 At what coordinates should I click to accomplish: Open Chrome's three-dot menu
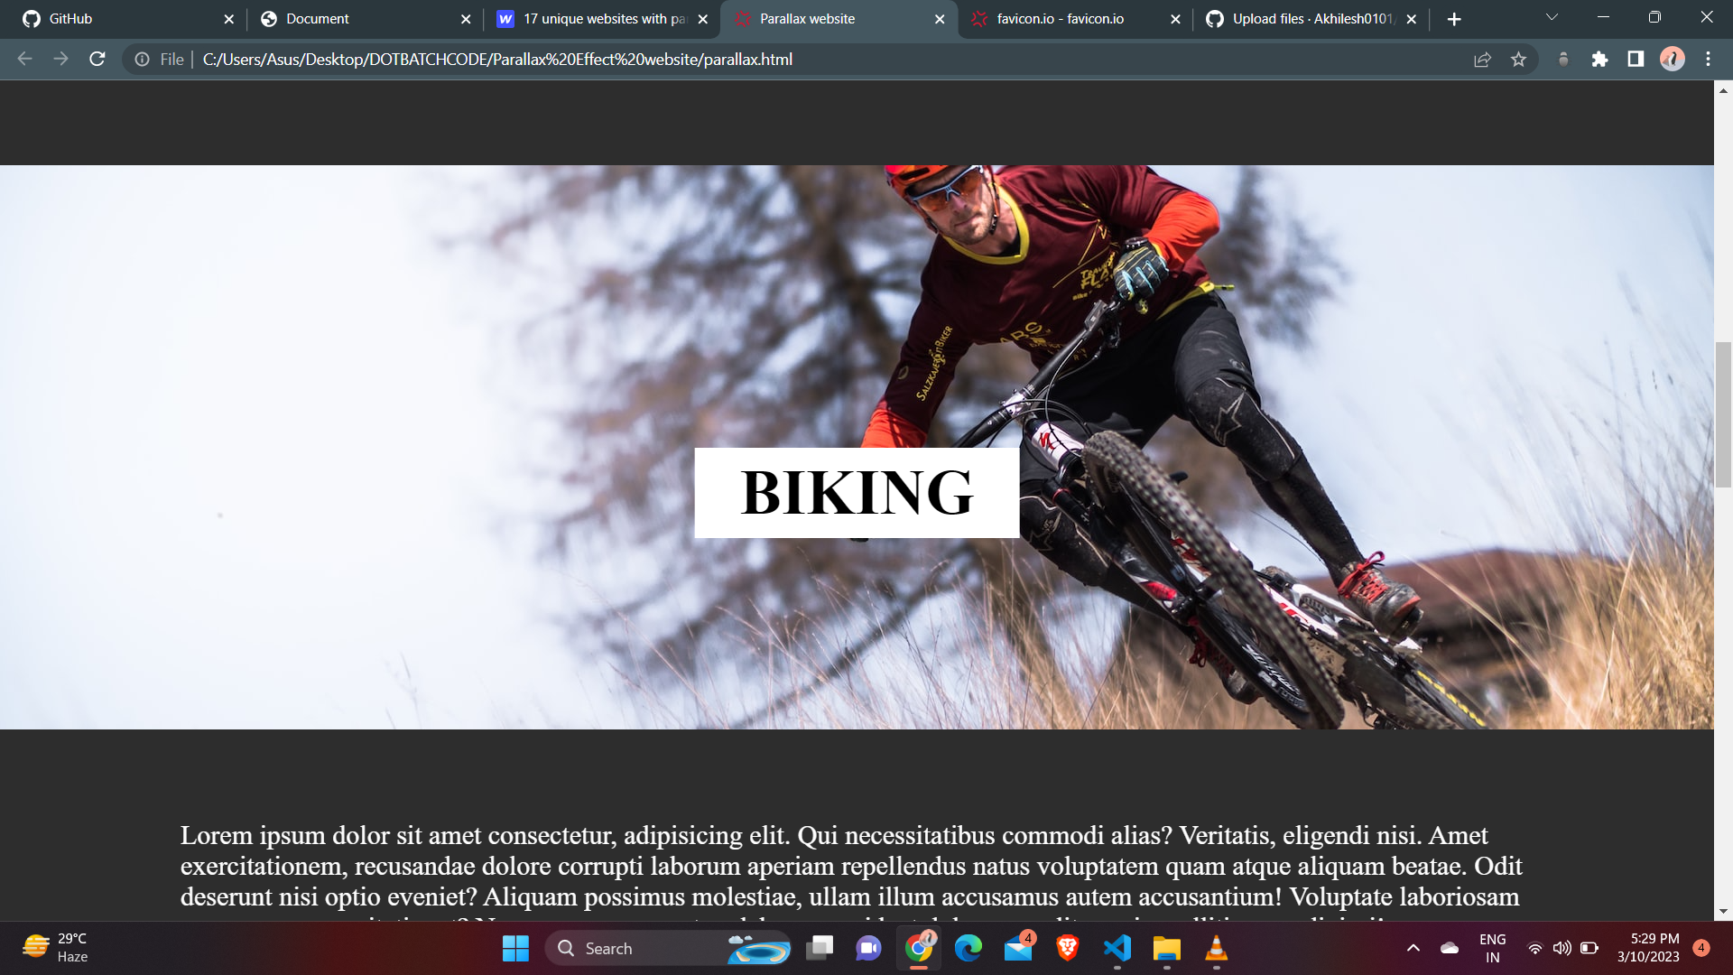pyautogui.click(x=1707, y=60)
